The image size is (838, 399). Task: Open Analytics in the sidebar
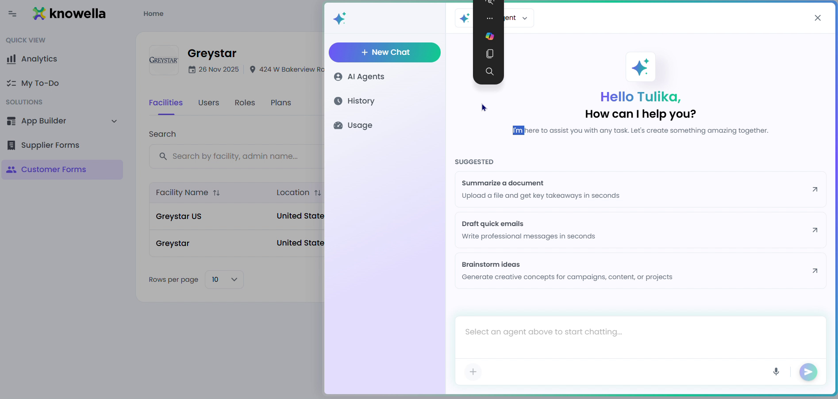[x=62, y=59]
